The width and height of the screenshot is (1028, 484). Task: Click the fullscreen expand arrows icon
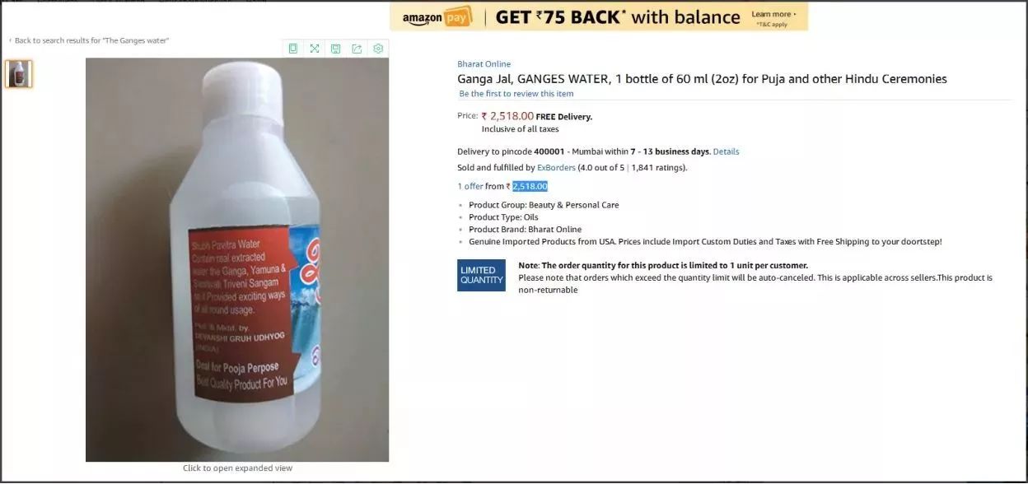pyautogui.click(x=314, y=49)
